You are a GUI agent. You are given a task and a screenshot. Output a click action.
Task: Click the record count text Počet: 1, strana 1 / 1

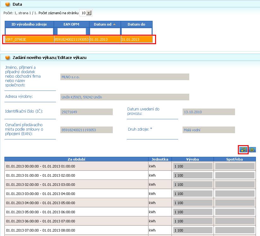click(20, 13)
